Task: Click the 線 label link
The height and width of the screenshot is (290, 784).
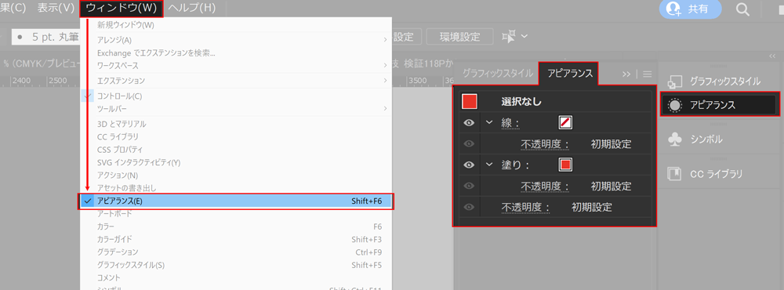Action: click(x=510, y=123)
